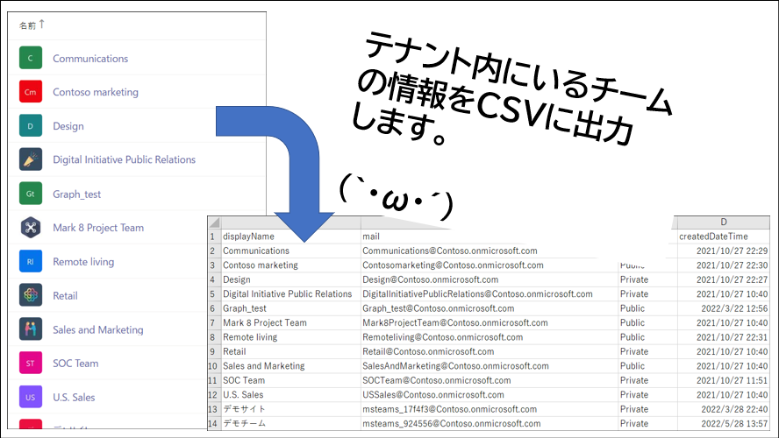The height and width of the screenshot is (438, 779).
Task: Select cell msteams_17f4f3@Contoso.onmicrosoft.com
Action: tap(490, 409)
